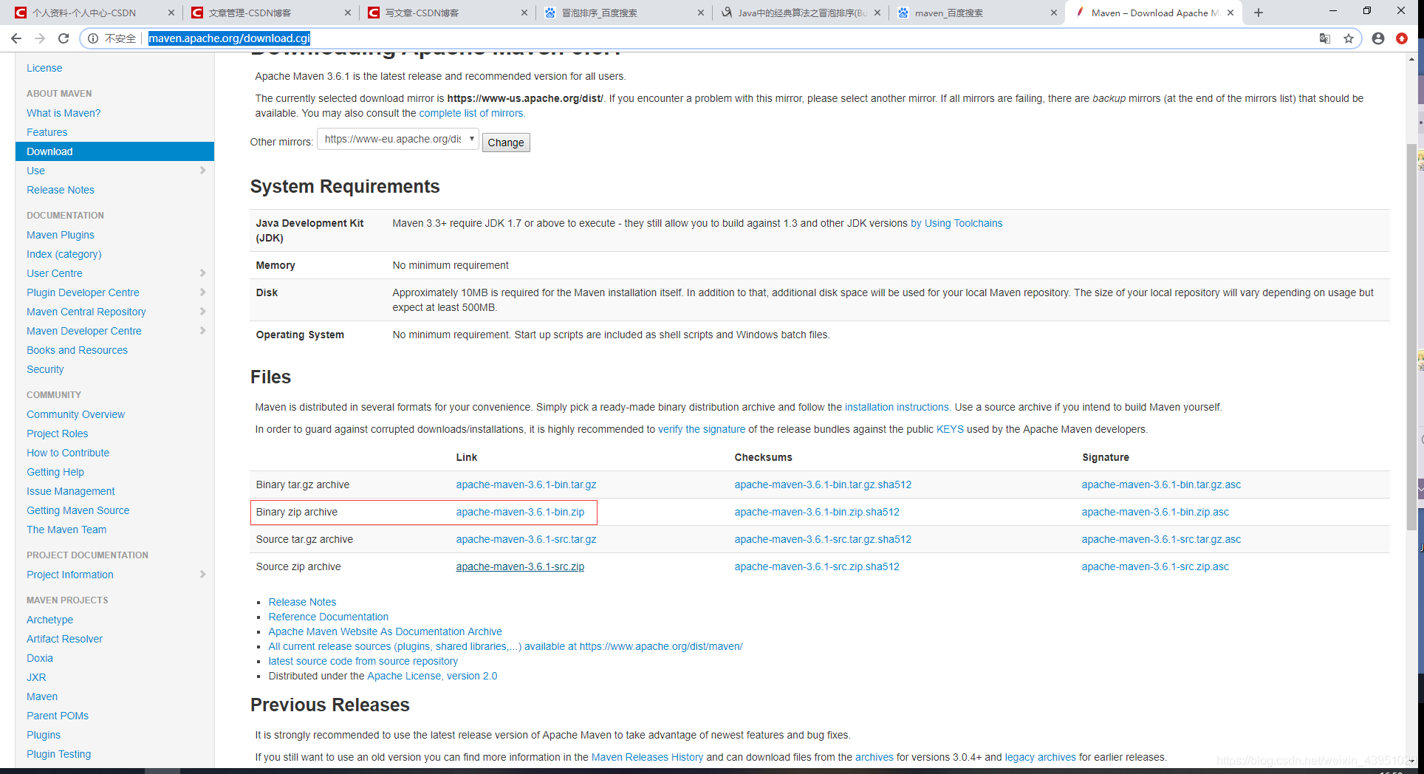Close the 写文章-CSDN博客 tab

pos(524,13)
